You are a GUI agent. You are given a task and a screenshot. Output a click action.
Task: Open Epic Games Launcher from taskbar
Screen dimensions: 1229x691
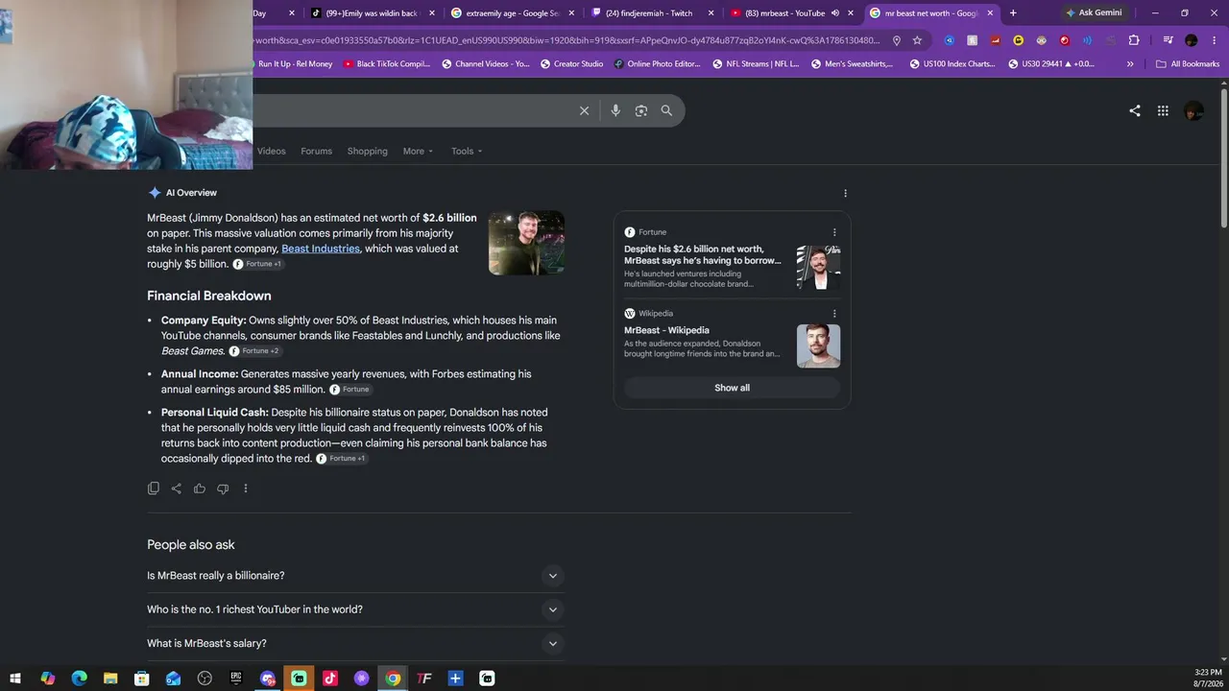[x=236, y=679]
